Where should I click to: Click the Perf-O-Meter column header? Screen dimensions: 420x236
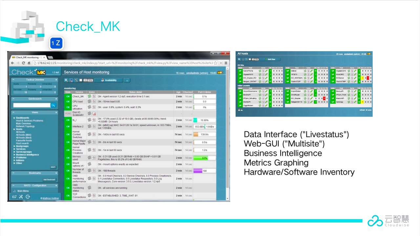tap(205, 92)
